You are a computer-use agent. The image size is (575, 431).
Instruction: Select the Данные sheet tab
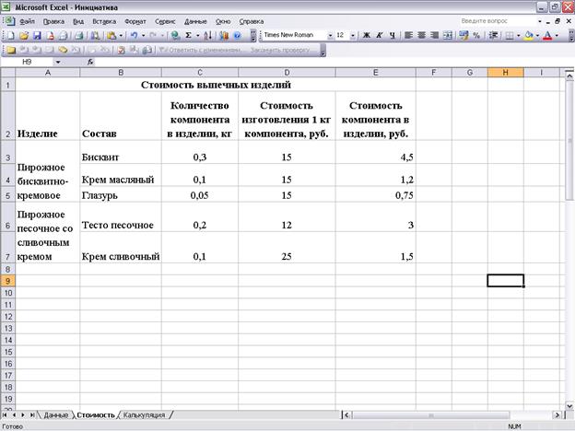[55, 415]
